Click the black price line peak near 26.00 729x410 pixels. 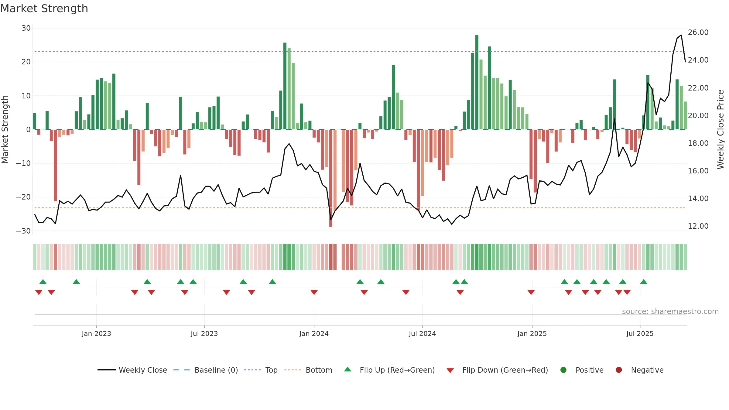coord(681,35)
